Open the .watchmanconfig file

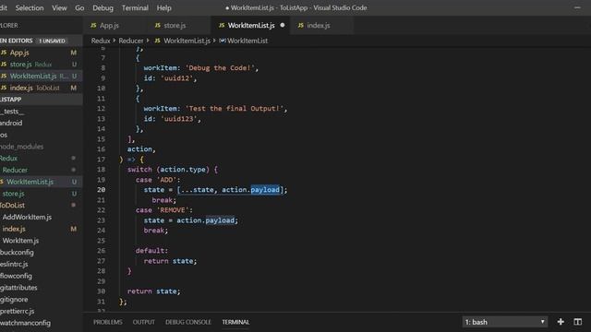pos(41,323)
